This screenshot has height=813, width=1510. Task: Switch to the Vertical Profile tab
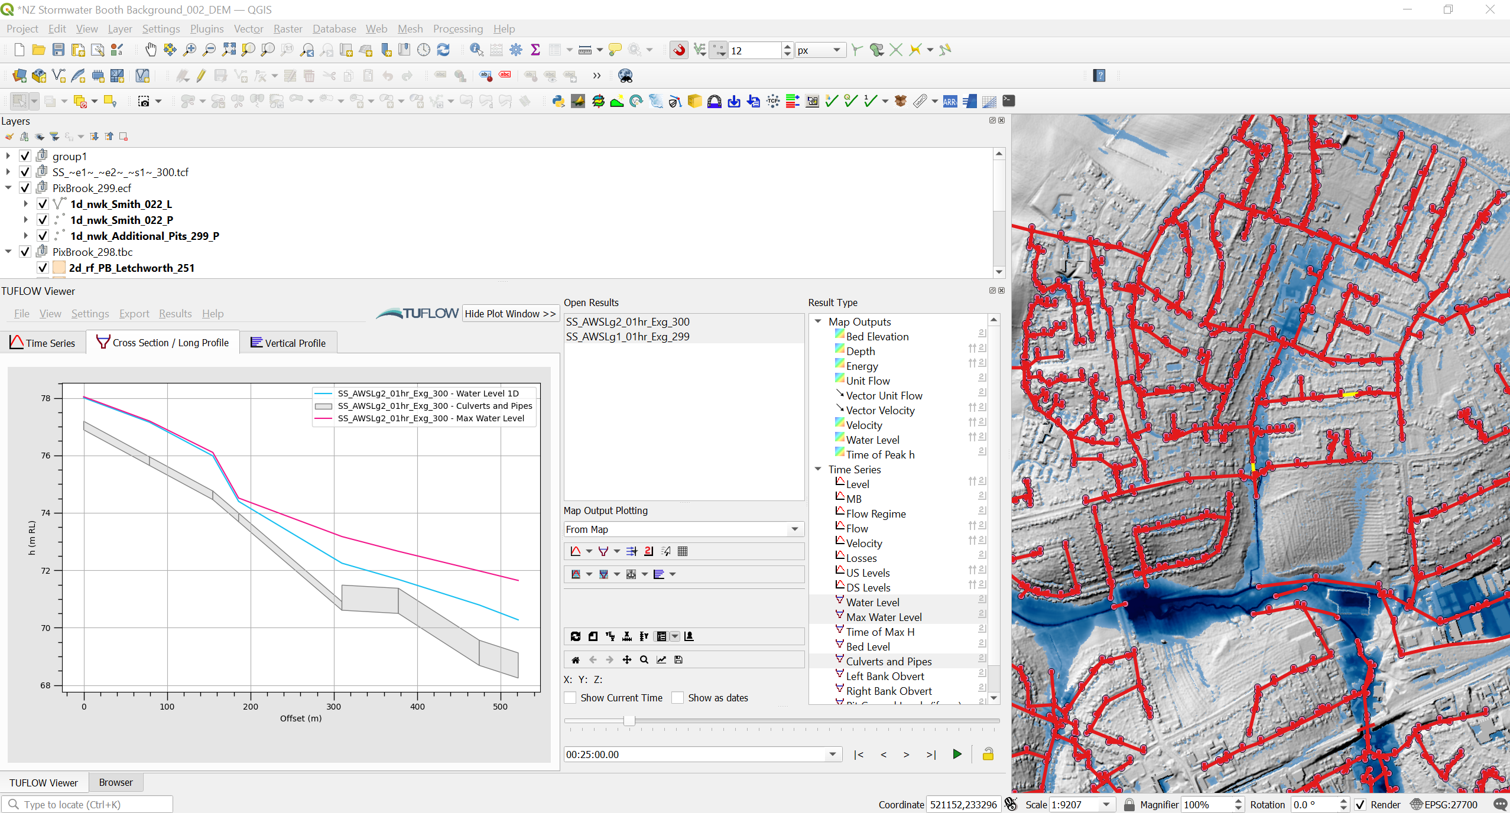pos(288,343)
